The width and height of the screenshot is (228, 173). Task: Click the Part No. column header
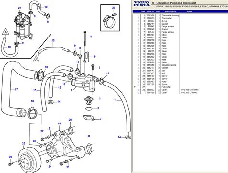(151, 12)
